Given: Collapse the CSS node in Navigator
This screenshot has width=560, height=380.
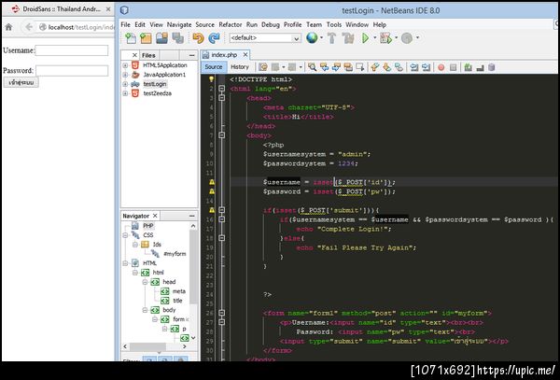Looking at the screenshot, I should (x=125, y=235).
